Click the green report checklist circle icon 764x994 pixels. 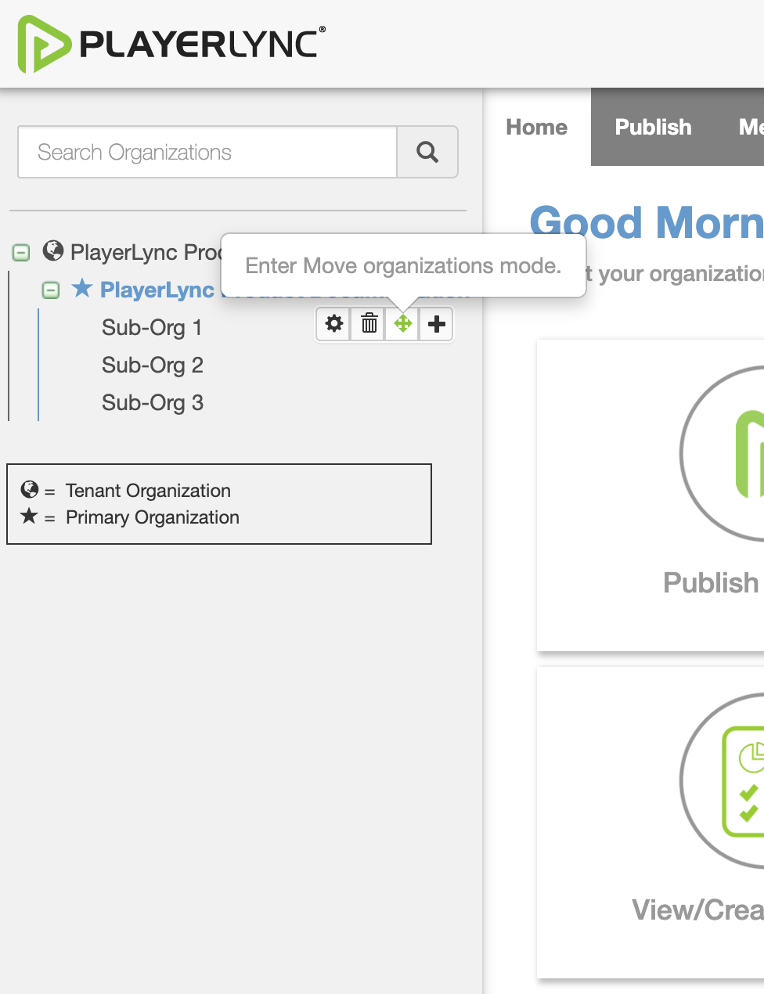736,781
